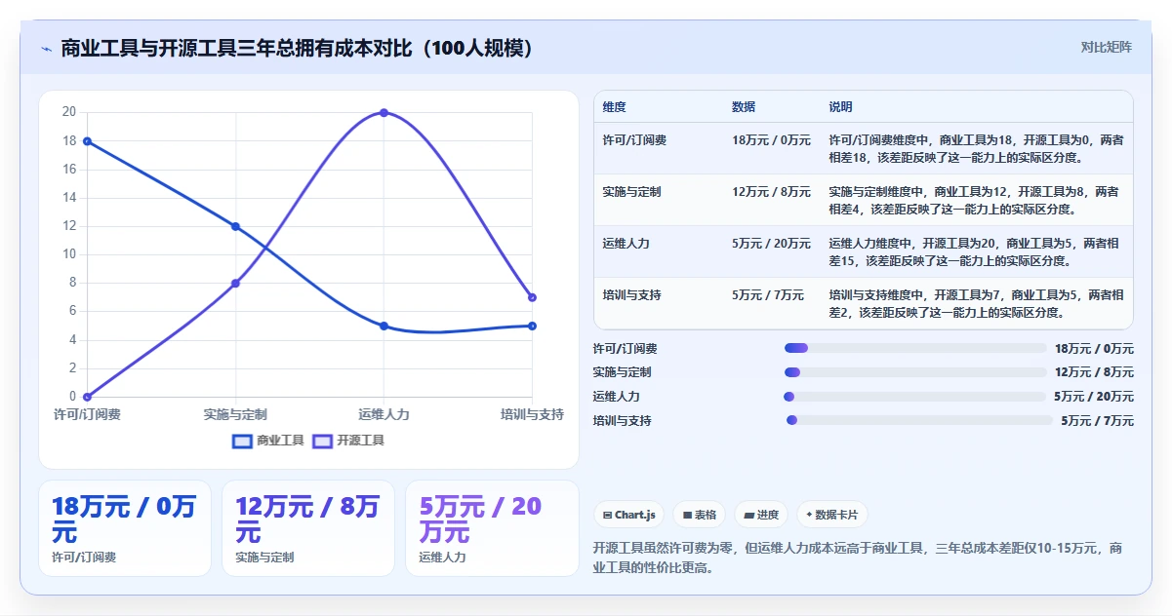Click the 开源工具 peak point at 20
This screenshot has height=616, width=1172.
point(384,112)
